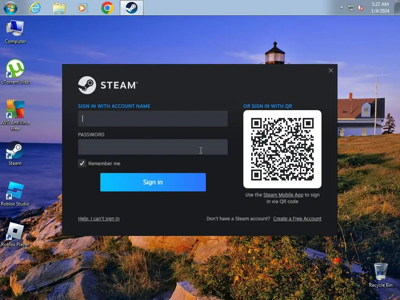Select the Roblox Studio desktop shortcut
Image resolution: width=400 pixels, height=300 pixels.
tap(15, 194)
